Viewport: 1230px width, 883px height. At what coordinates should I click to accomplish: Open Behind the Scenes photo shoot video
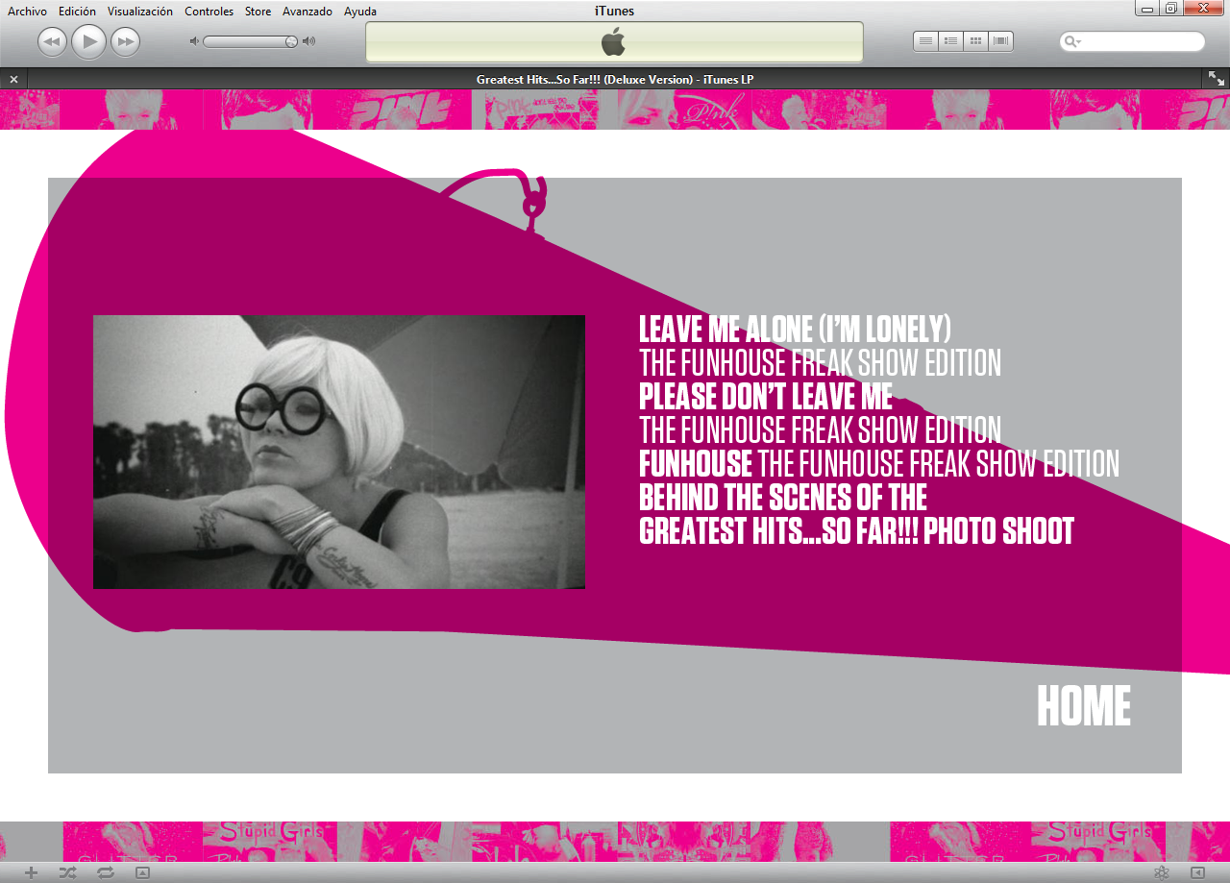click(x=856, y=514)
